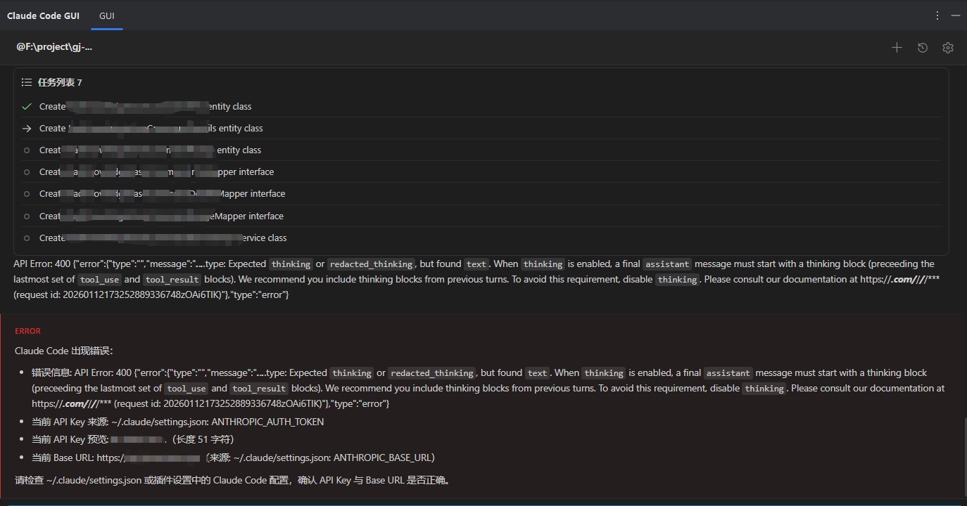Click the vertical scrollbar on the right
The height and width of the screenshot is (506, 967).
pyautogui.click(x=964, y=458)
